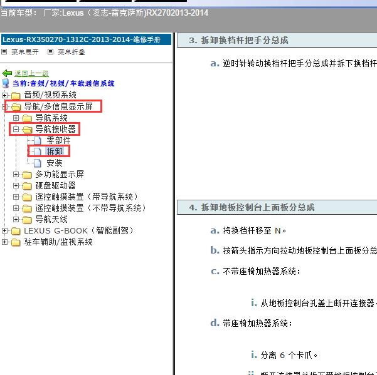The image size is (377, 375).
Task: Click the LEXUS G-BOOK folder icon
Action: [x=16, y=231]
